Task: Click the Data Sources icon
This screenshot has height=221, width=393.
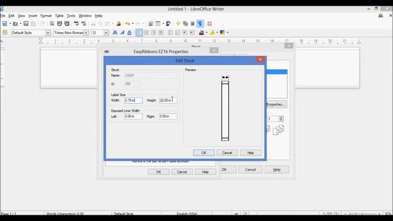Action: 192,23
